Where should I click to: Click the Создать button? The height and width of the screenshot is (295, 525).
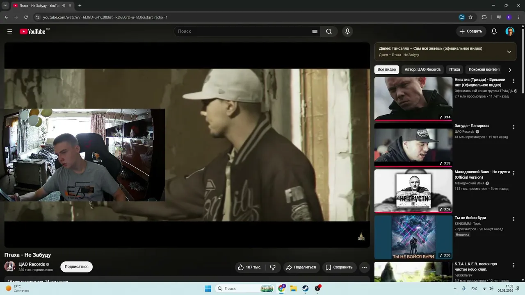[471, 32]
